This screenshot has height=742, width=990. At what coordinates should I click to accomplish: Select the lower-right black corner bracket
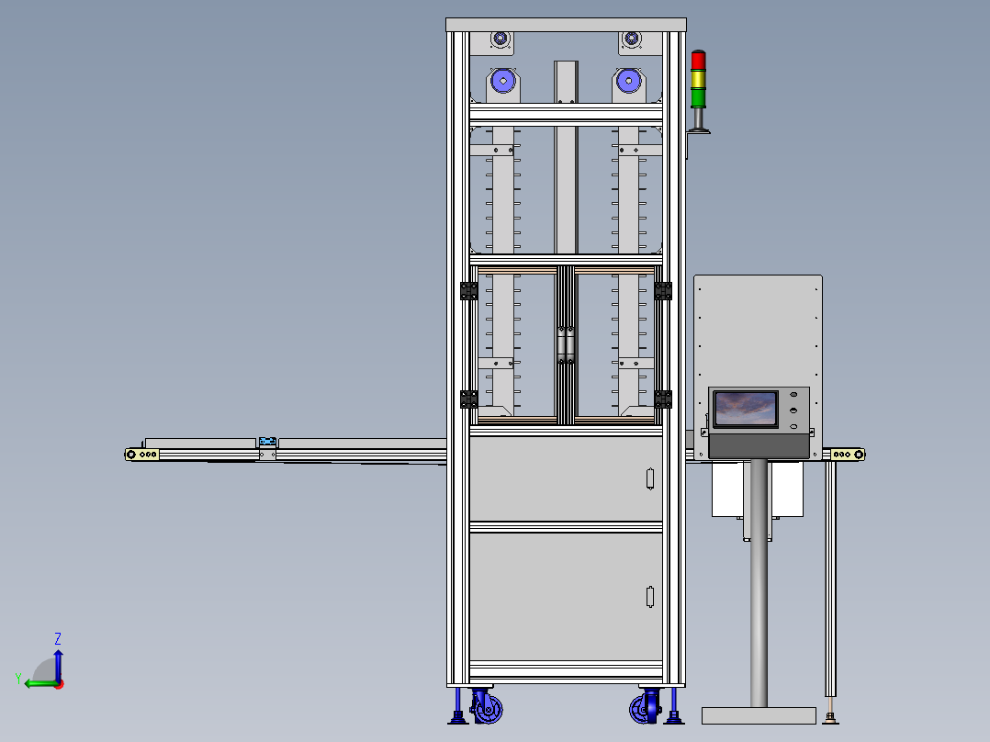(x=663, y=399)
